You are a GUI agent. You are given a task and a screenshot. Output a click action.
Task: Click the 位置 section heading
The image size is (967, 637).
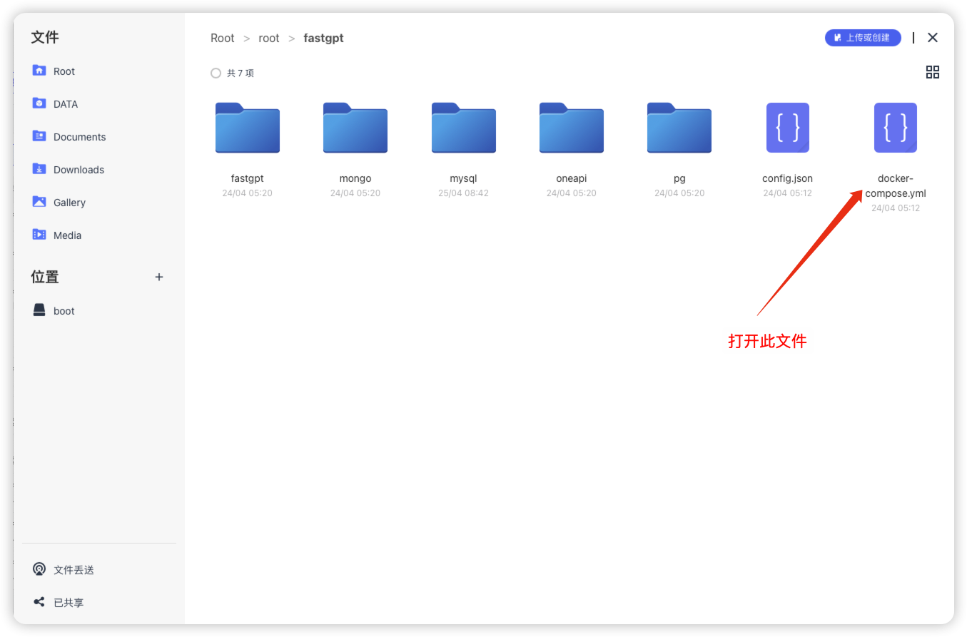[x=45, y=277]
